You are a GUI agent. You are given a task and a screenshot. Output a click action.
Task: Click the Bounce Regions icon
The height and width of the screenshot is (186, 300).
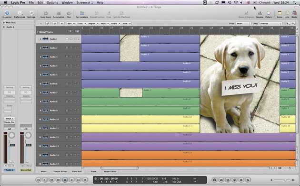tap(247, 13)
